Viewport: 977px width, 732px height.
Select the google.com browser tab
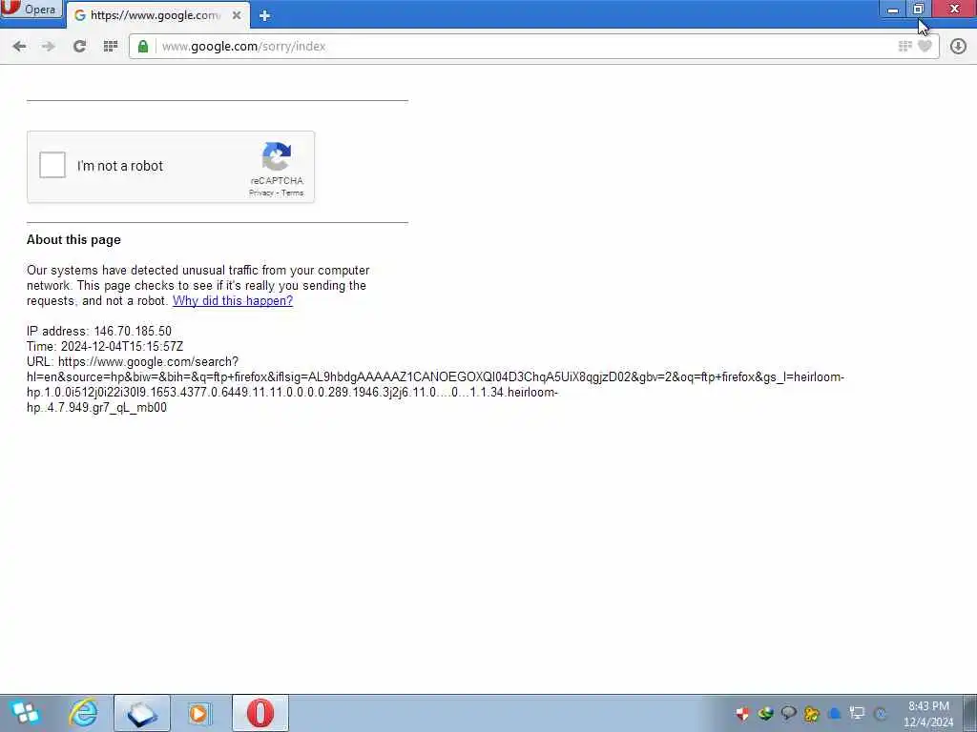[157, 15]
